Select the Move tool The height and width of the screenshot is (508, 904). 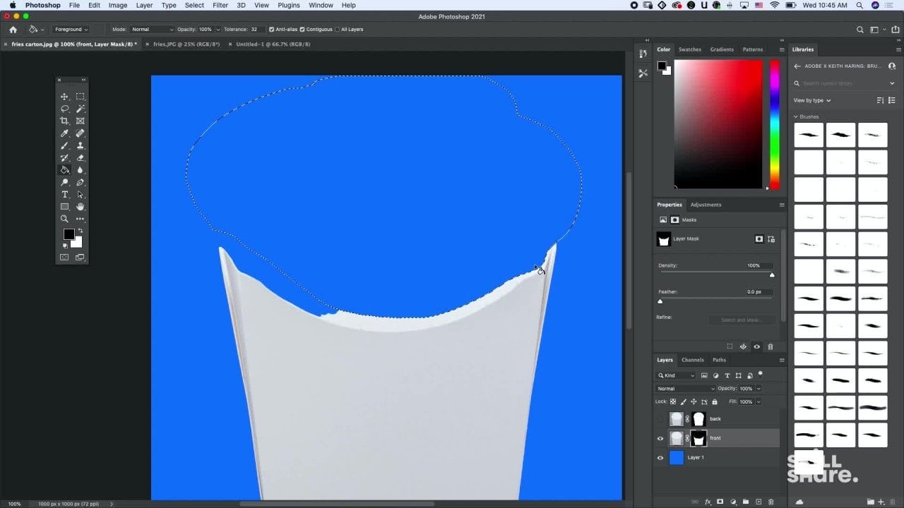pos(64,97)
